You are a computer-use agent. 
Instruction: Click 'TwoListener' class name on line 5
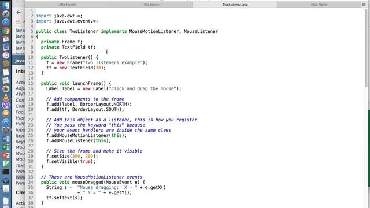coord(84,31)
